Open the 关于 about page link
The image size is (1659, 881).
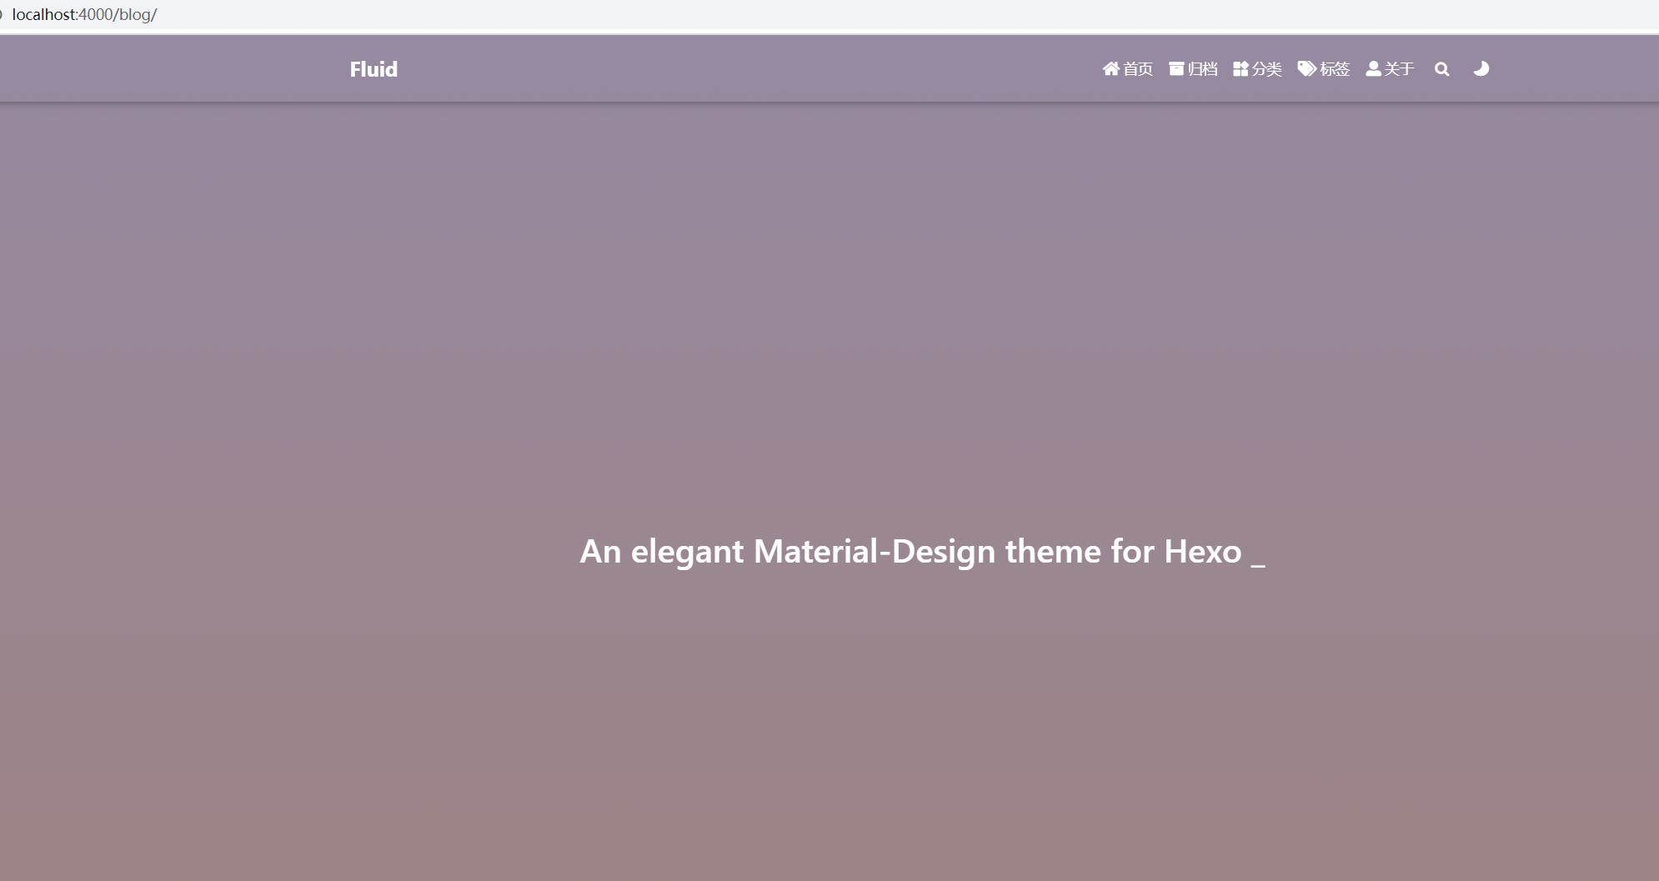click(1399, 69)
